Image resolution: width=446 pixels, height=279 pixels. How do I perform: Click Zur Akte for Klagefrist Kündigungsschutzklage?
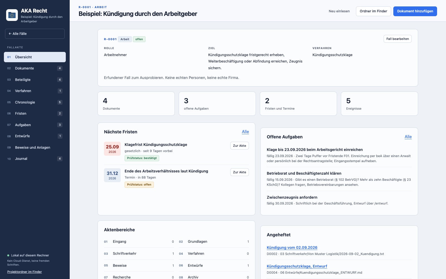pyautogui.click(x=239, y=146)
